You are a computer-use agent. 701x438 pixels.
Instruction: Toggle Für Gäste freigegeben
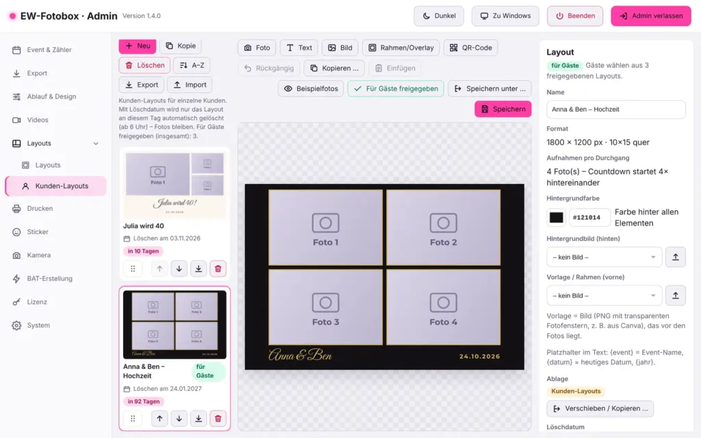(x=396, y=88)
